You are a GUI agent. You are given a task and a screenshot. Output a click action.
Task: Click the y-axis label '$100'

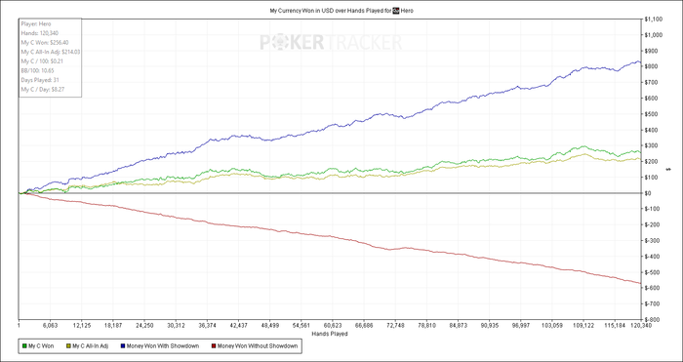[650, 178]
